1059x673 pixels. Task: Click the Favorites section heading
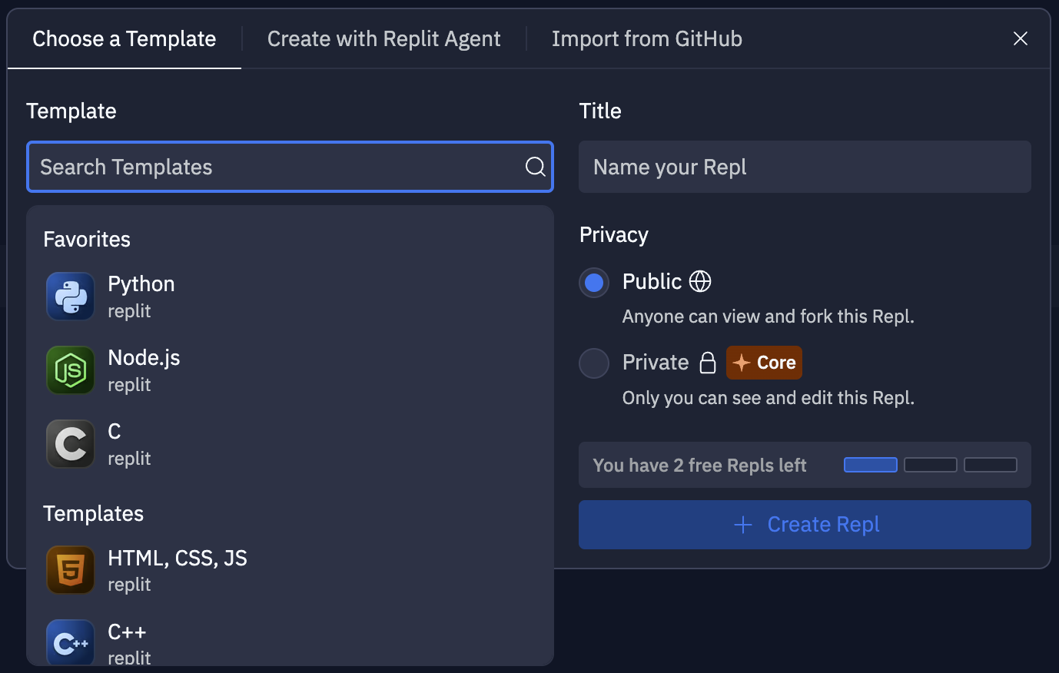point(87,239)
